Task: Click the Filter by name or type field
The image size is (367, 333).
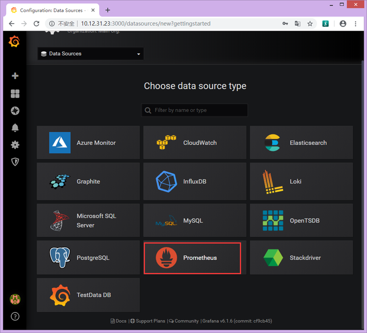Action: (x=194, y=110)
